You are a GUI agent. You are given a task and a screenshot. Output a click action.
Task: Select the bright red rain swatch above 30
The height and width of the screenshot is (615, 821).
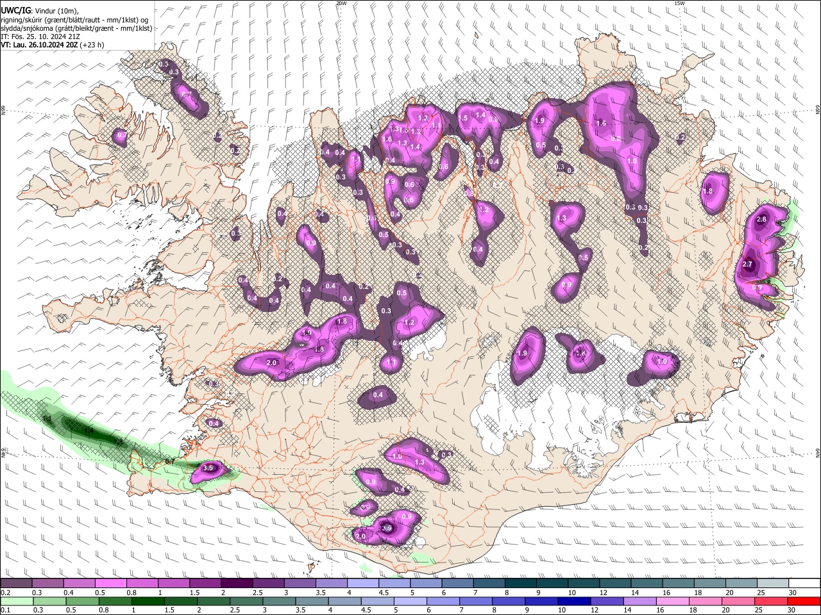pos(804,601)
